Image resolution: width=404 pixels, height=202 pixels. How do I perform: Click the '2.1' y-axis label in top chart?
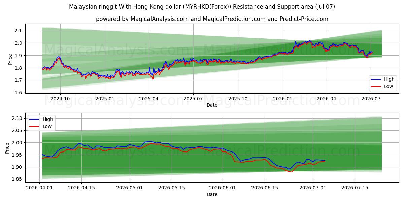[18, 31]
